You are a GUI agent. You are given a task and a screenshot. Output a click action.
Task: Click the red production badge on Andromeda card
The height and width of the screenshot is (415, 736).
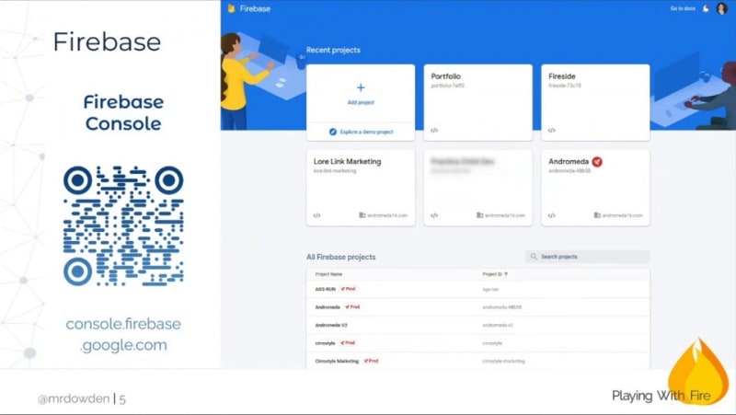coord(597,162)
